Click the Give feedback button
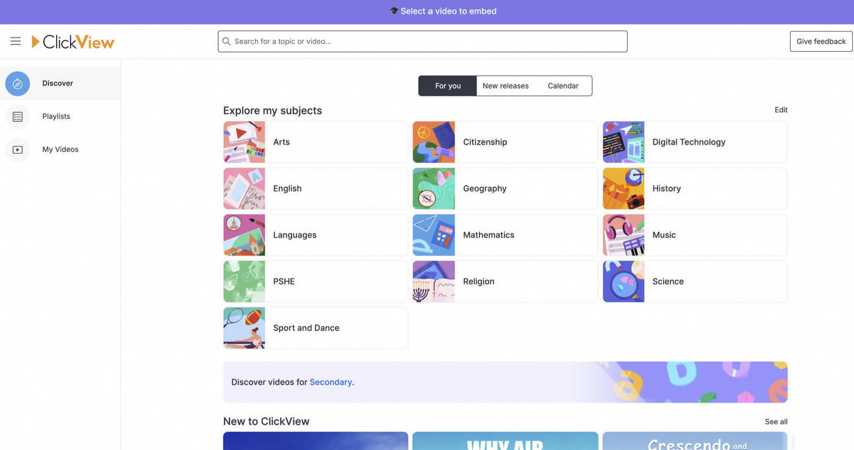Screen dimensions: 854x450 (821, 41)
